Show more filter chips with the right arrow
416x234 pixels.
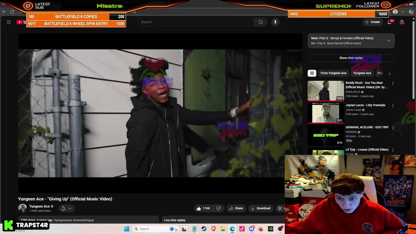point(389,73)
